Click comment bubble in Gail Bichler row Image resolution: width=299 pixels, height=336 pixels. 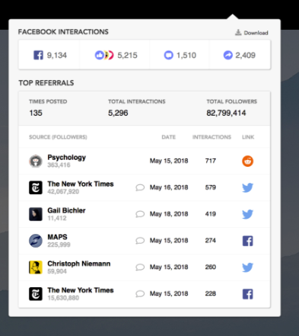pos(140,214)
